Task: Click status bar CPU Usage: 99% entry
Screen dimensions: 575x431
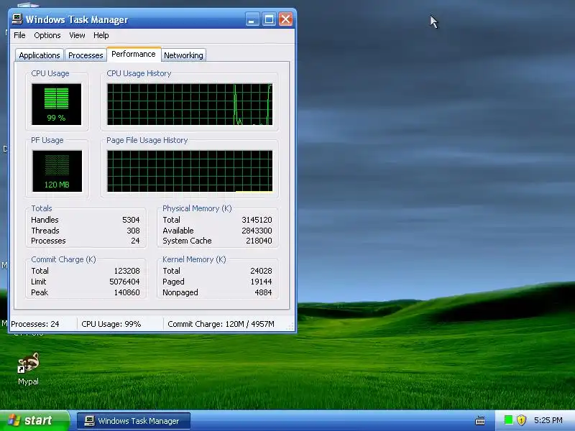Action: (111, 324)
